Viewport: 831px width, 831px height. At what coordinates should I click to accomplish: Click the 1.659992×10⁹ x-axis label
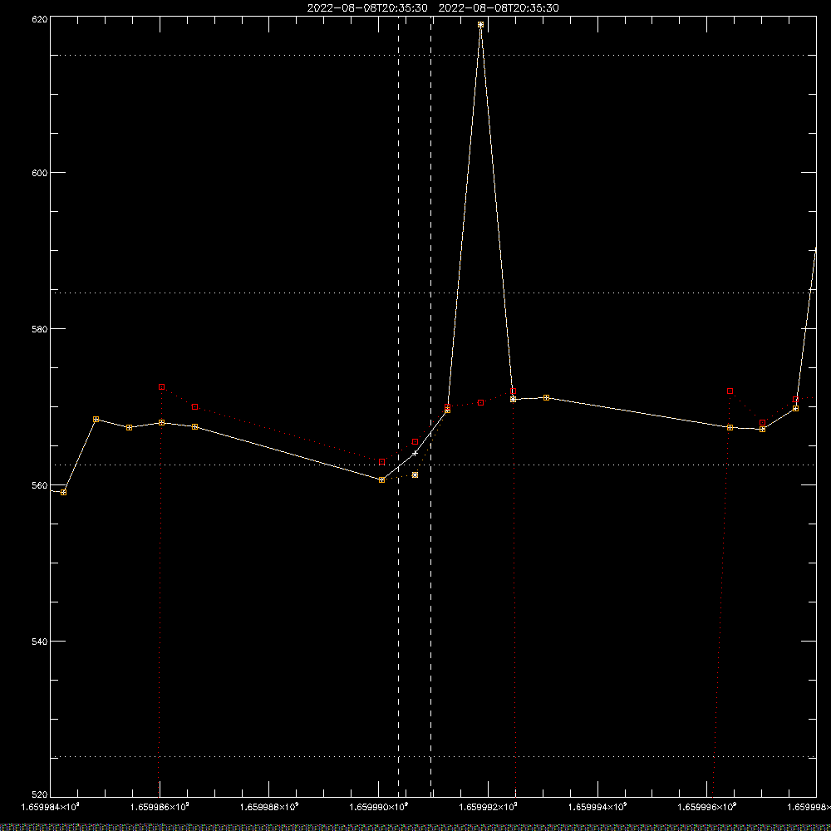click(x=488, y=807)
